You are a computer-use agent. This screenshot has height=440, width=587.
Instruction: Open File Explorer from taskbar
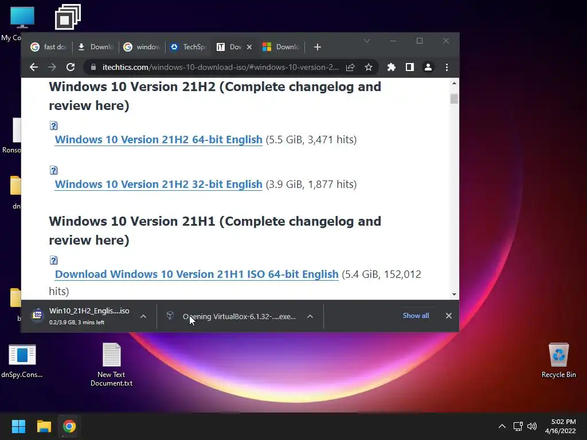pyautogui.click(x=44, y=426)
